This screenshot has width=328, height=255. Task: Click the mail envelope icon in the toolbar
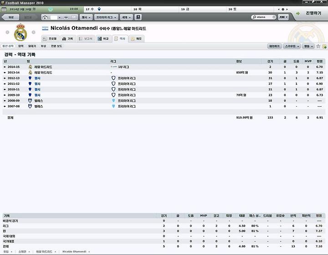point(74,17)
